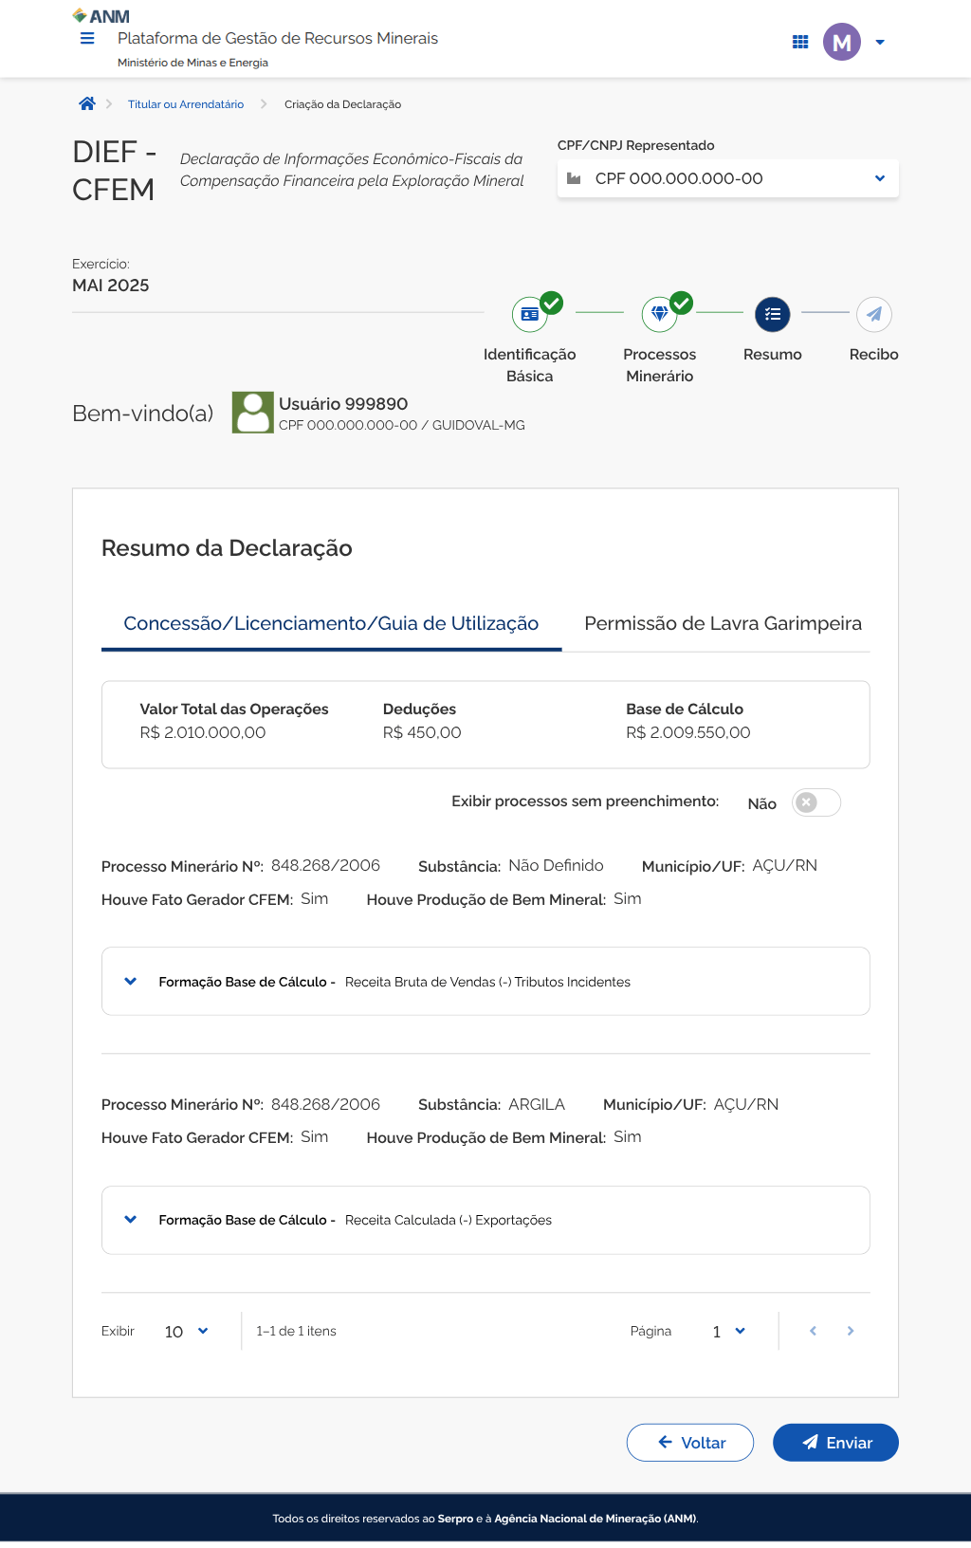This screenshot has height=1548, width=971.
Task: Open the hamburger navigation menu
Action: [x=87, y=39]
